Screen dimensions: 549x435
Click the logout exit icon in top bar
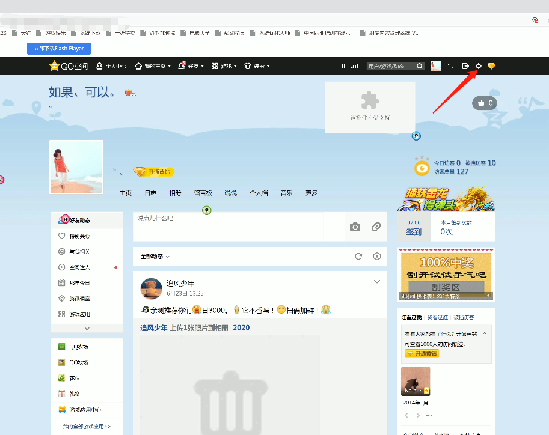coord(465,66)
